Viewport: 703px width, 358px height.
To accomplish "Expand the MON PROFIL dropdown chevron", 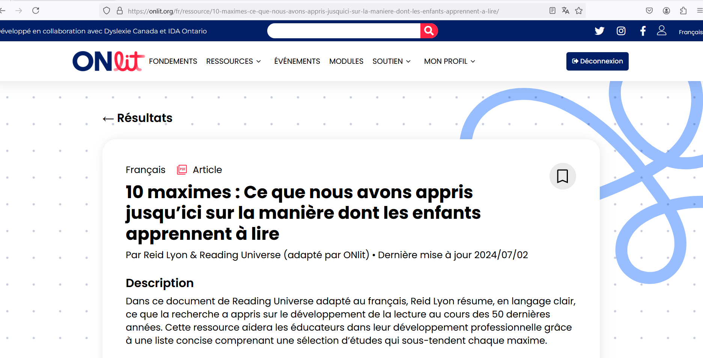I will coord(473,62).
